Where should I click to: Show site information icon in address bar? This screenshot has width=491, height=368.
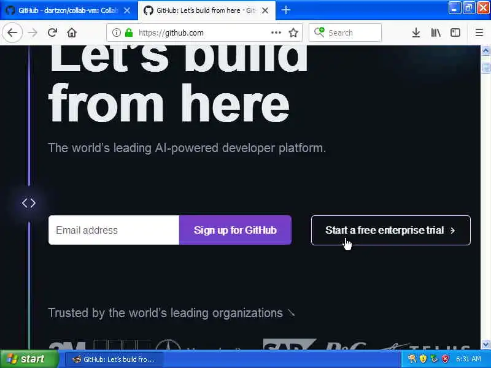116,33
